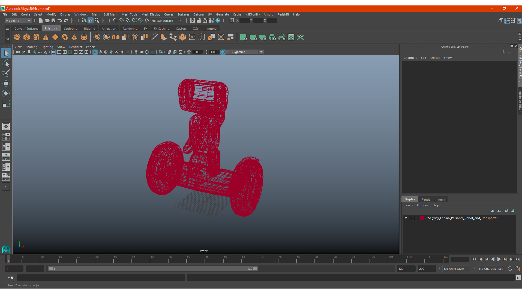Screen dimensions: 522x294
Task: Click the range slider end handle at 120
Action: (255, 269)
